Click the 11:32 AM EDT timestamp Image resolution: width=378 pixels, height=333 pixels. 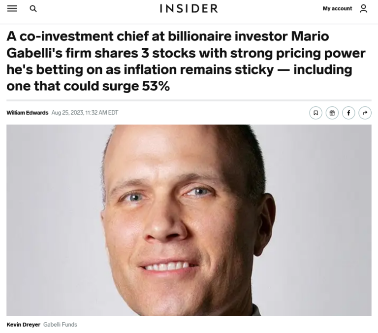point(102,113)
